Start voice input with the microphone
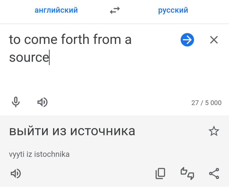This screenshot has height=190, width=229. [x=16, y=103]
